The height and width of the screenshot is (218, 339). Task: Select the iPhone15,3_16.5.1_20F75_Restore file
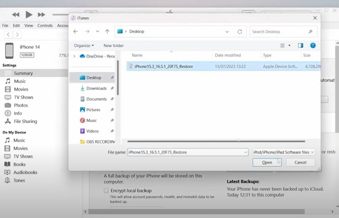point(223,66)
